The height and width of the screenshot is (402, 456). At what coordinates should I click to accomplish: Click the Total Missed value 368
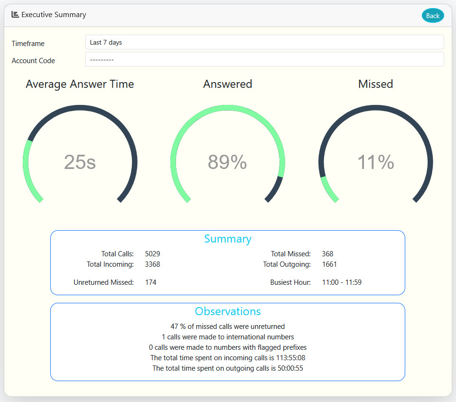(327, 254)
